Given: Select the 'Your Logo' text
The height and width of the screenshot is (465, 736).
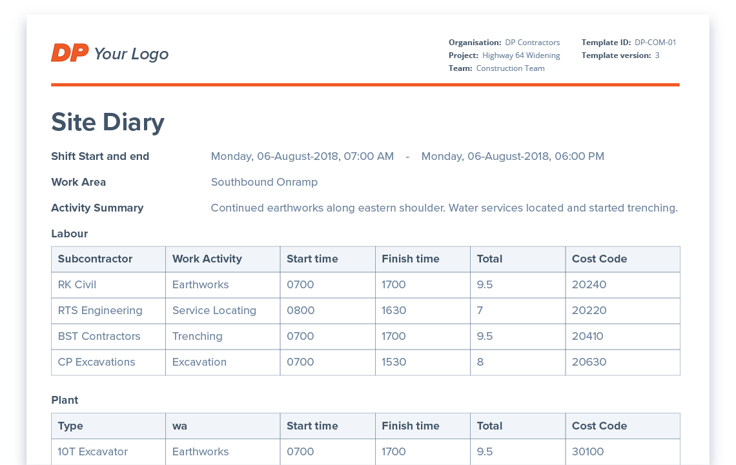Looking at the screenshot, I should coord(131,54).
